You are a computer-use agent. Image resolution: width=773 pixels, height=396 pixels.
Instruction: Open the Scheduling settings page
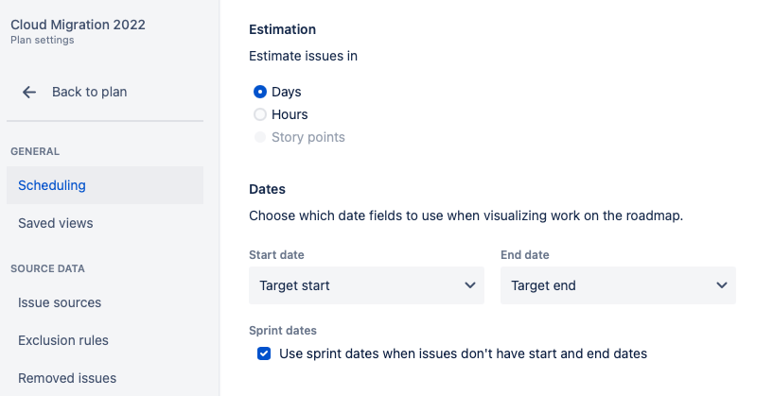(52, 185)
